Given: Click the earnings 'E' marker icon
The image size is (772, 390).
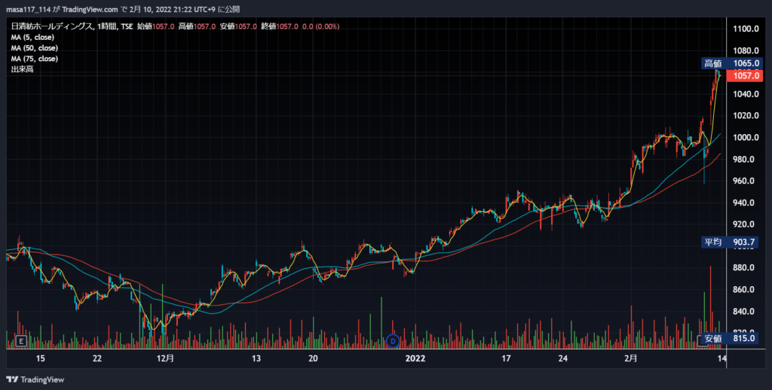Looking at the screenshot, I should 21,340.
